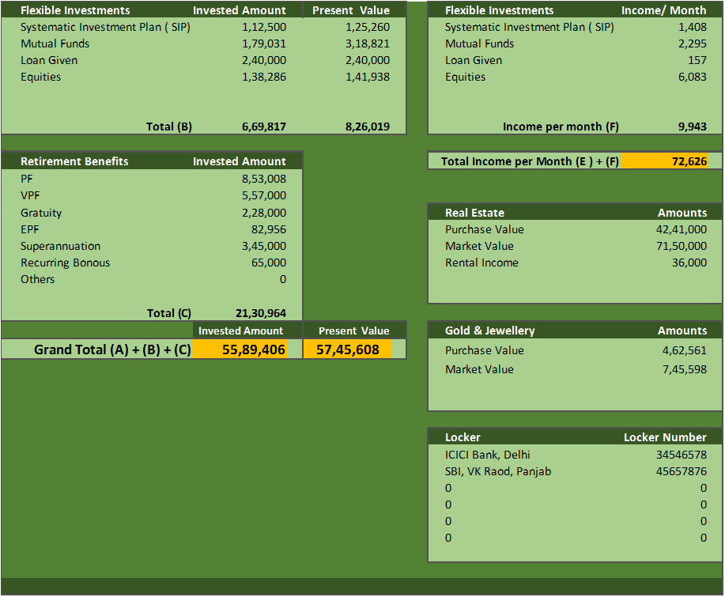Select SBI, VK Raod, Panjab row

575,472
